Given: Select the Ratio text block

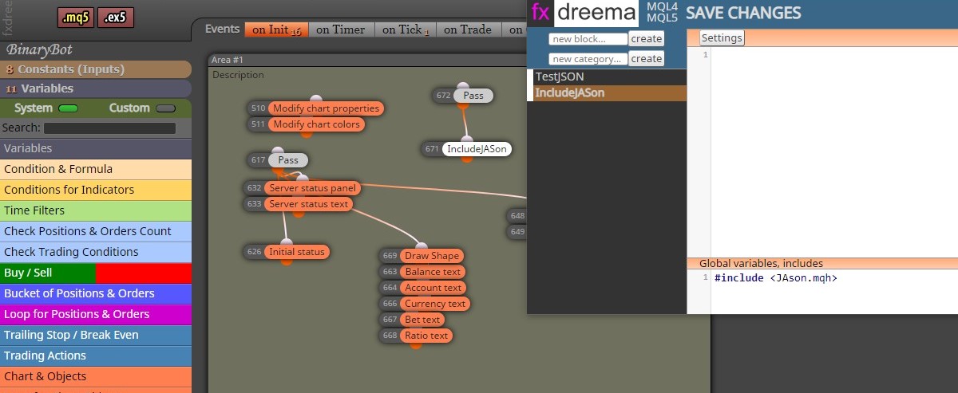Looking at the screenshot, I should [426, 336].
